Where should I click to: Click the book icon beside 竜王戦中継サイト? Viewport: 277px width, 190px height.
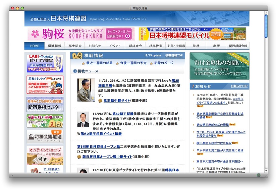[100, 101]
